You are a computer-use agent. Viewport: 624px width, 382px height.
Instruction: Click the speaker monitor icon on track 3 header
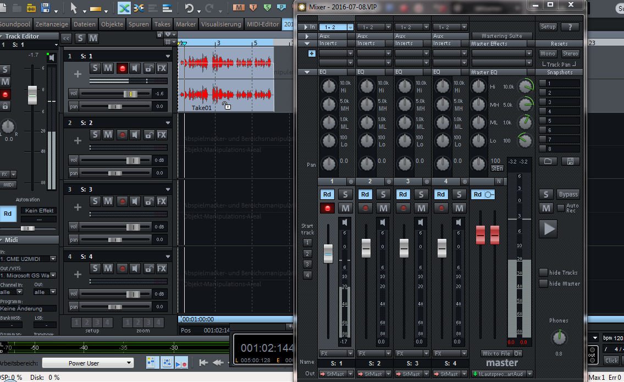(135, 201)
